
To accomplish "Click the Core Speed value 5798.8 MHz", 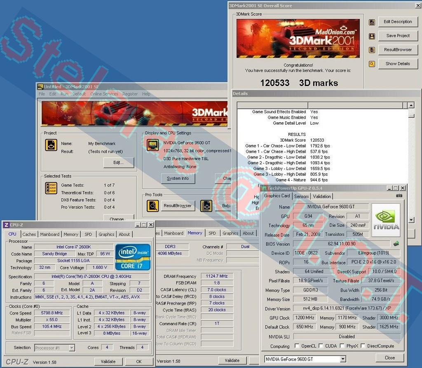I will 52,313.
